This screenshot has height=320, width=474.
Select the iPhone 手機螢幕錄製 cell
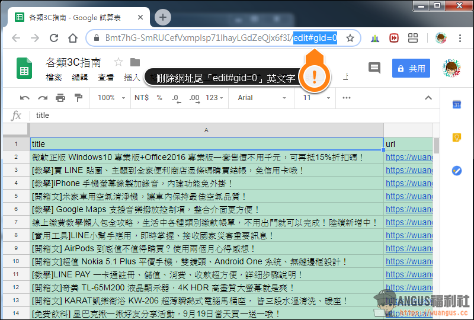tap(207, 183)
